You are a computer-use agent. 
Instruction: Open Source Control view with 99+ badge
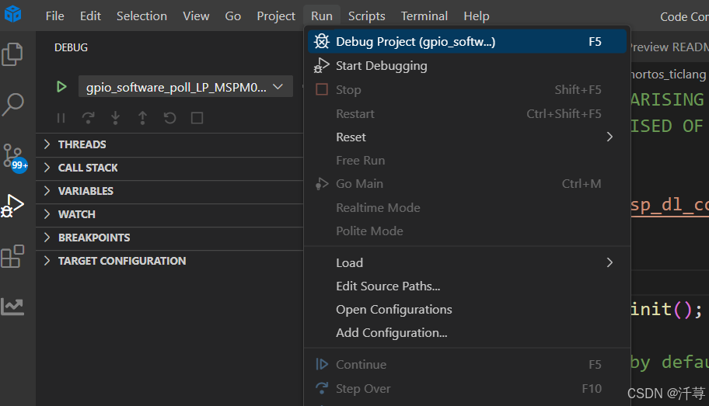pos(13,155)
